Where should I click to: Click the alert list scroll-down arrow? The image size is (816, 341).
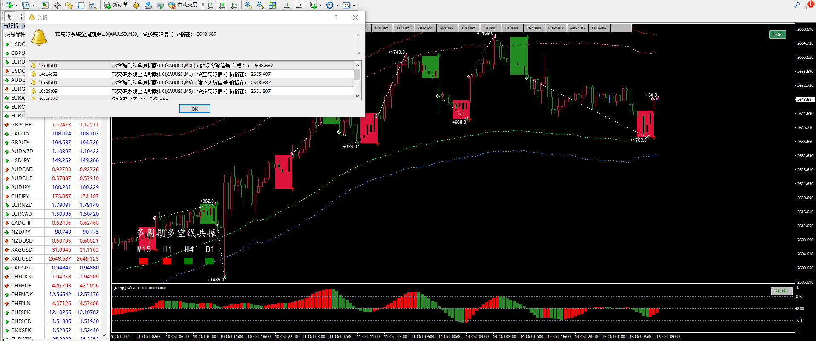click(x=358, y=96)
